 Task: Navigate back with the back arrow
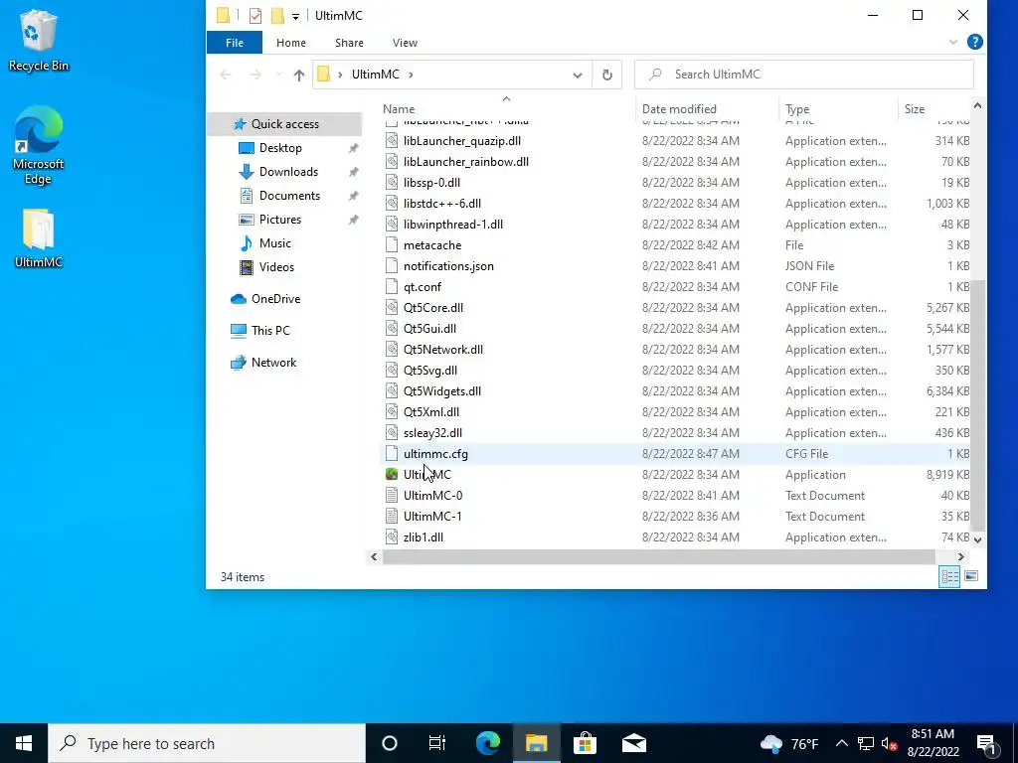[226, 75]
